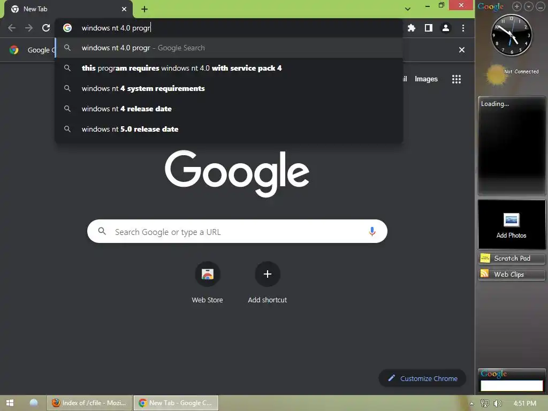548x411 pixels.
Task: Click the volume speaker tray icon
Action: coord(498,404)
